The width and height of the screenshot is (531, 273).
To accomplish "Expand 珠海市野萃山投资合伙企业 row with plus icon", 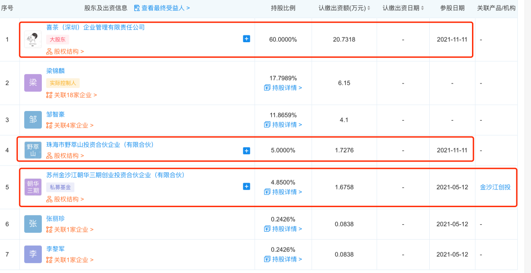I will coord(246,151).
